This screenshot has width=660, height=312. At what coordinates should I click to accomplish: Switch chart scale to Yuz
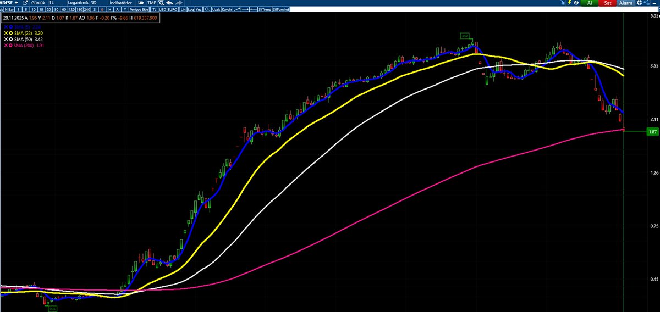198,10
